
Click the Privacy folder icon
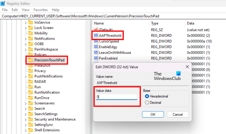pos(30,71)
